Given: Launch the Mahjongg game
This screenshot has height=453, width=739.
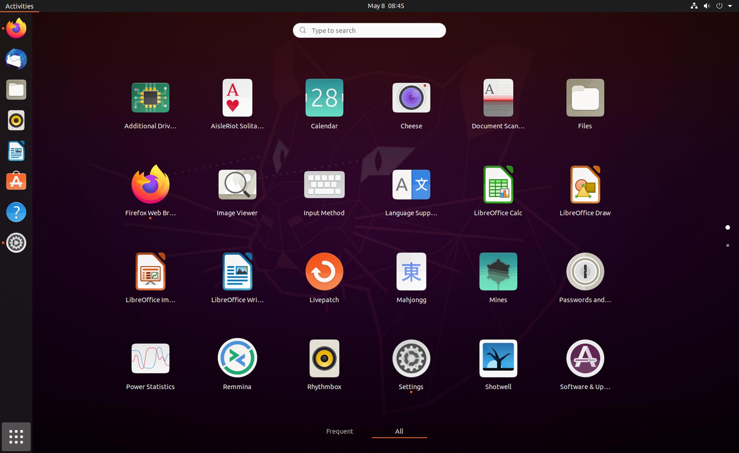Looking at the screenshot, I should pyautogui.click(x=411, y=272).
